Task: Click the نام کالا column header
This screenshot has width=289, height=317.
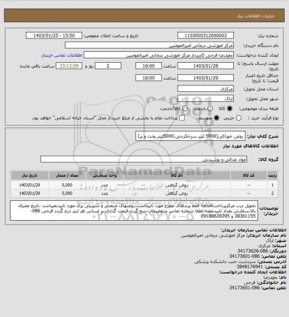Action: 176,176
